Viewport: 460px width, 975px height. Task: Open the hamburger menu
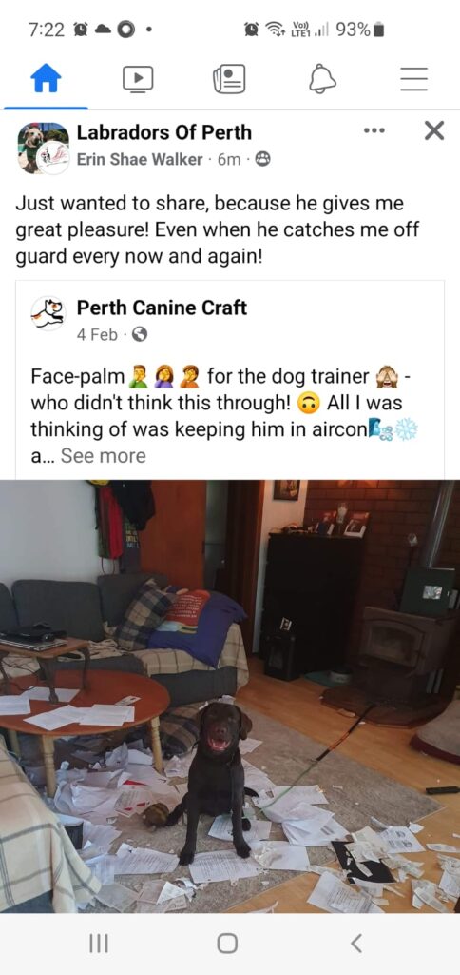click(414, 80)
